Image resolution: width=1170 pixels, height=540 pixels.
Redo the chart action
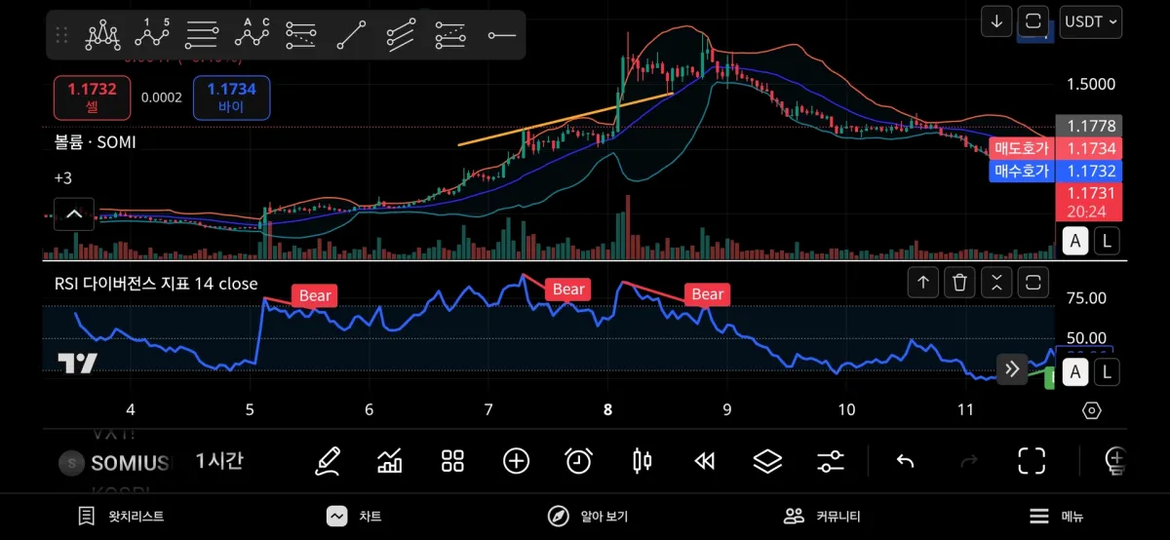[968, 461]
